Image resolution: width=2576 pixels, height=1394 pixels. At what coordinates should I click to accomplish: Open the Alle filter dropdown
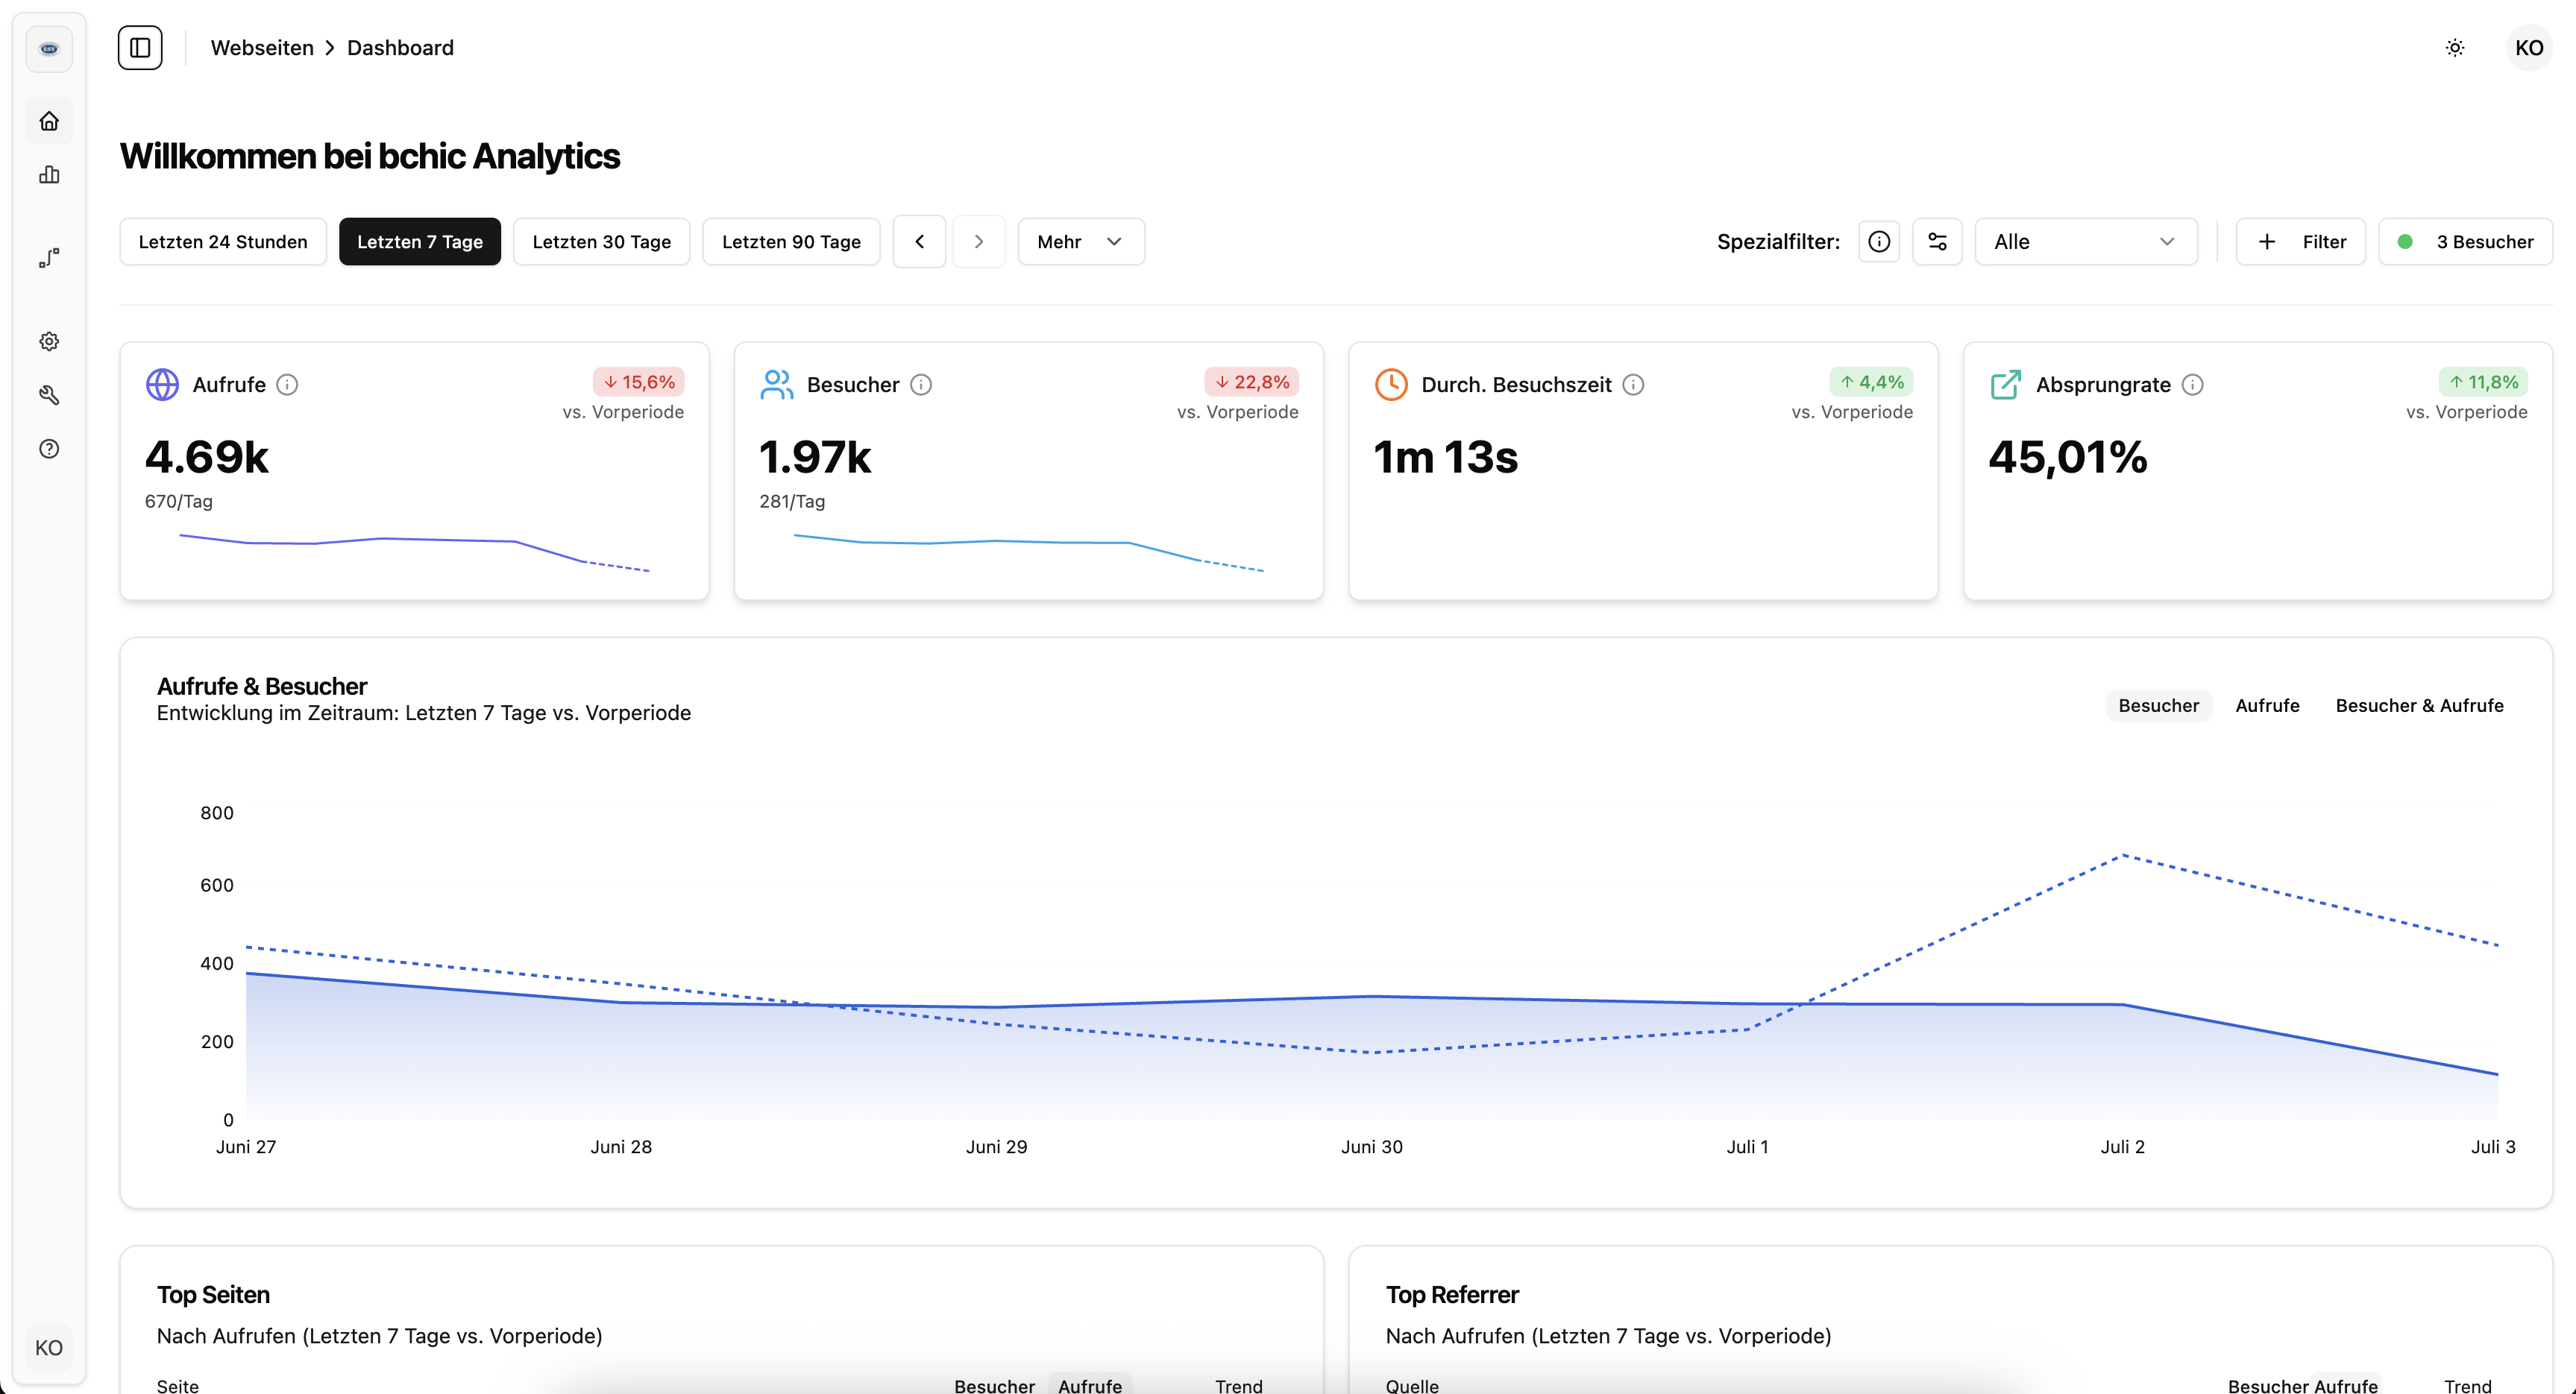click(x=2085, y=241)
